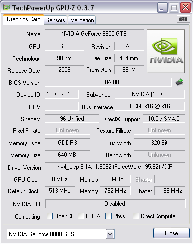
Task: Click the Name field NVIDIA GeForce 8800 GTS
Action: [94, 34]
